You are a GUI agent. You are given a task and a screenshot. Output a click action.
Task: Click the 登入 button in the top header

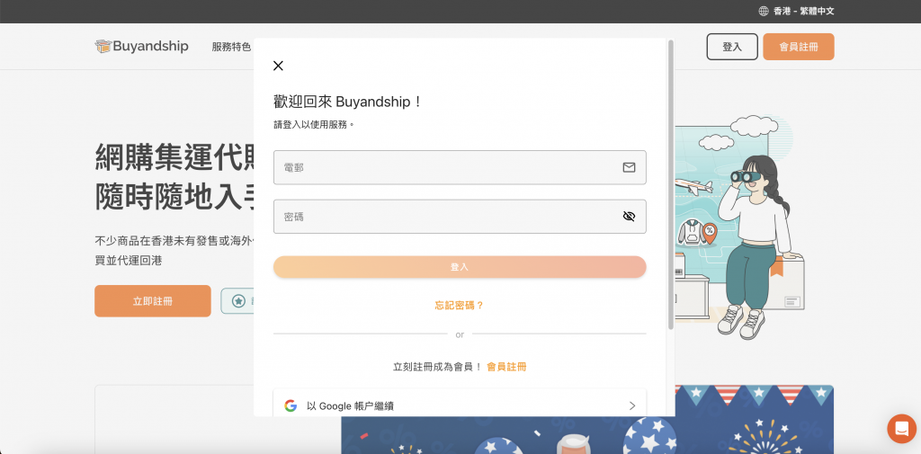[732, 47]
